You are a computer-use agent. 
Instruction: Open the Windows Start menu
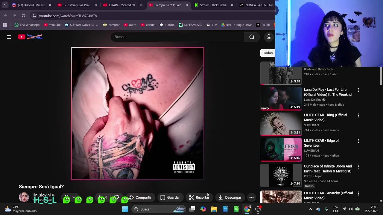pyautogui.click(x=125, y=209)
